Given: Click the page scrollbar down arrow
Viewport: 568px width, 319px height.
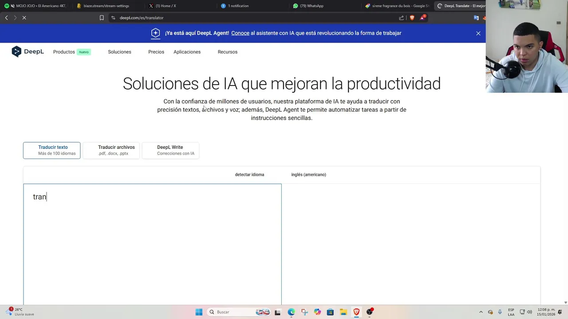Looking at the screenshot, I should click(x=565, y=303).
